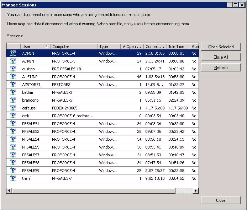Click scroll left arrow of sessions list
The image size is (247, 210).
pyautogui.click(x=9, y=191)
